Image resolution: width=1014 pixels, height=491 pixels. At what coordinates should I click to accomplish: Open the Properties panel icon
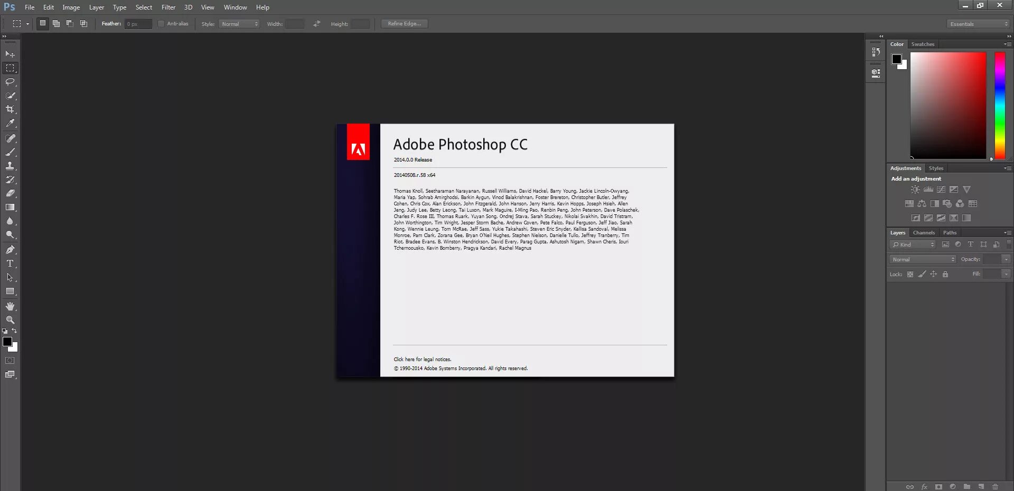876,73
